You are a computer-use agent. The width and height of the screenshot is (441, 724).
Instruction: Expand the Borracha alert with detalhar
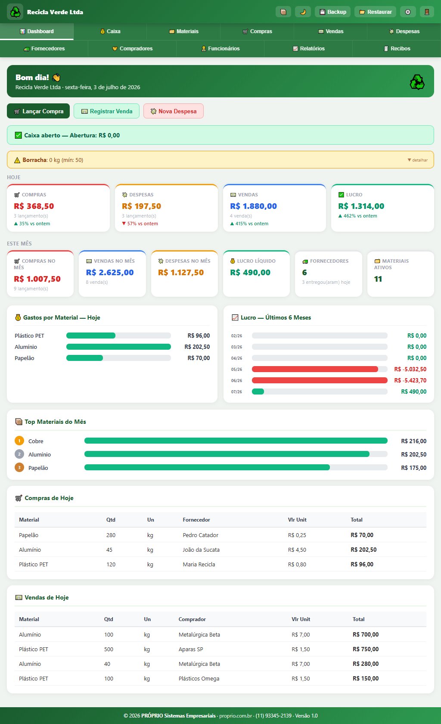pos(417,160)
